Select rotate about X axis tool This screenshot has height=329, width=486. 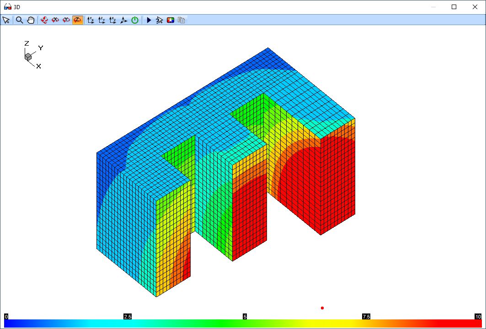55,20
